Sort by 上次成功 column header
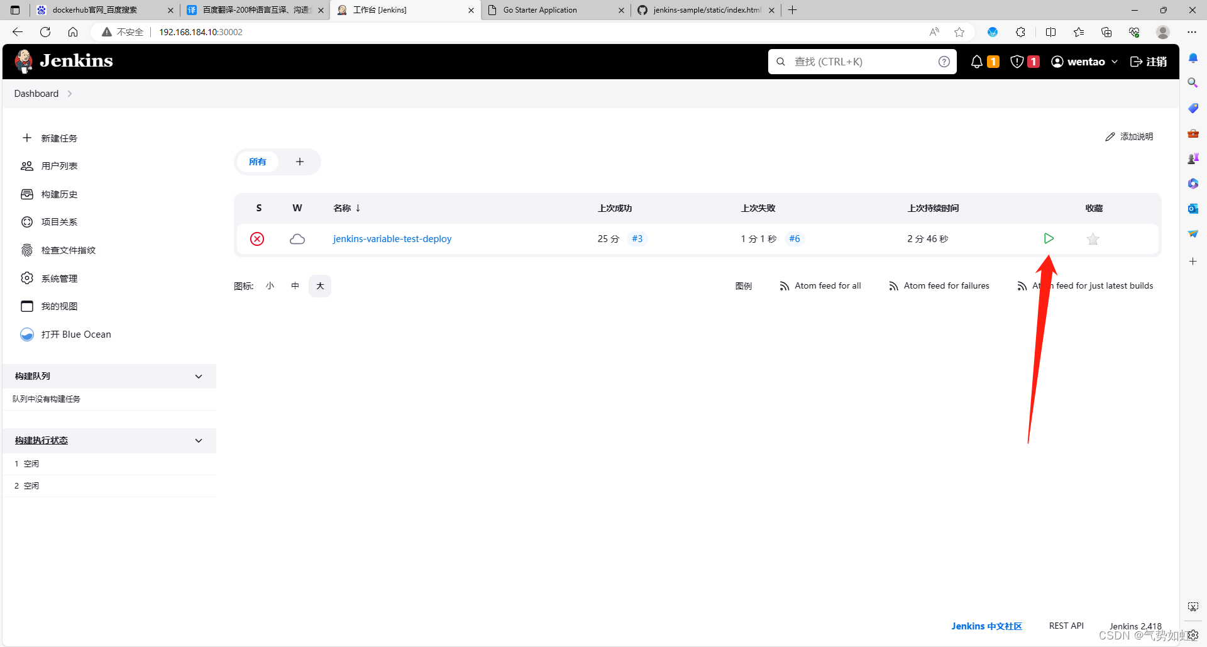This screenshot has width=1207, height=647. click(615, 208)
